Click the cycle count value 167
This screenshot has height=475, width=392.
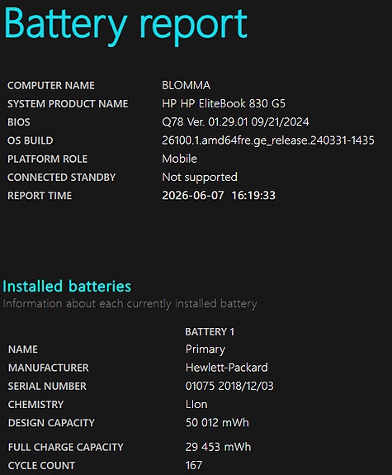[x=194, y=465]
